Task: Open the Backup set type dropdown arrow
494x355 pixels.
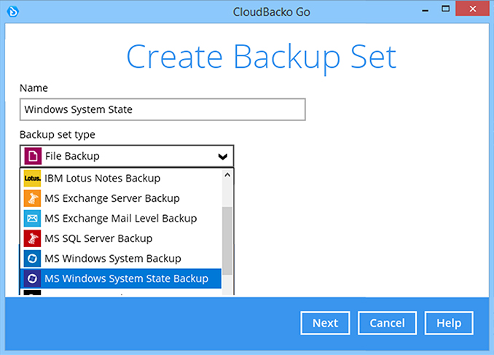Action: pyautogui.click(x=223, y=157)
